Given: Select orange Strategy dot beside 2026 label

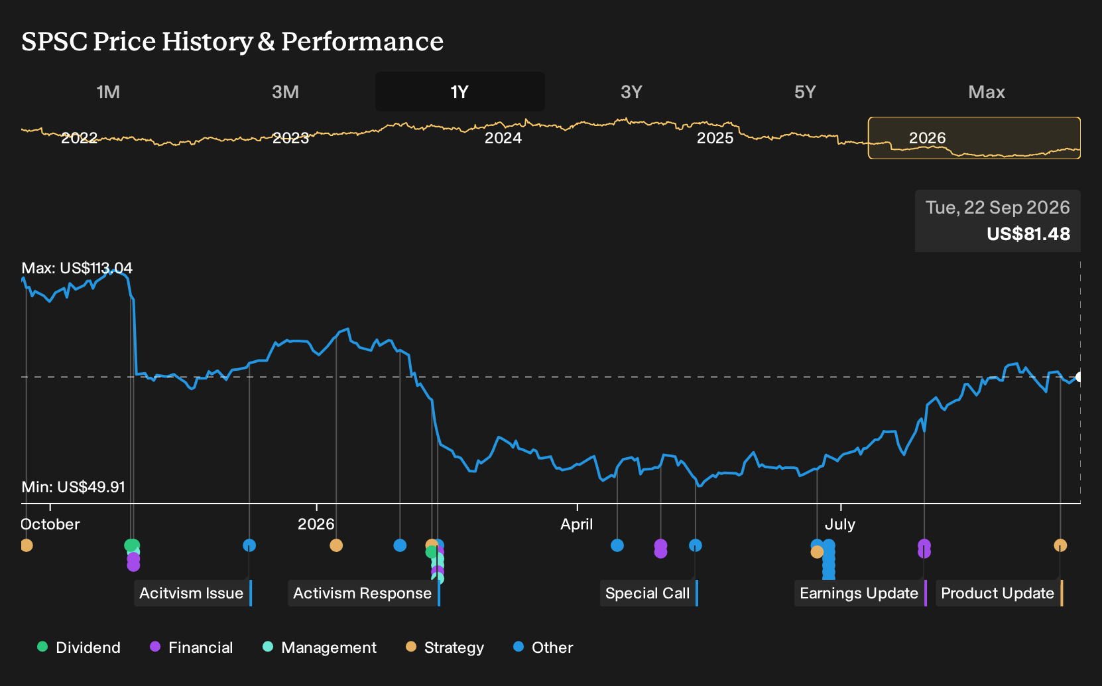Looking at the screenshot, I should 336,545.
